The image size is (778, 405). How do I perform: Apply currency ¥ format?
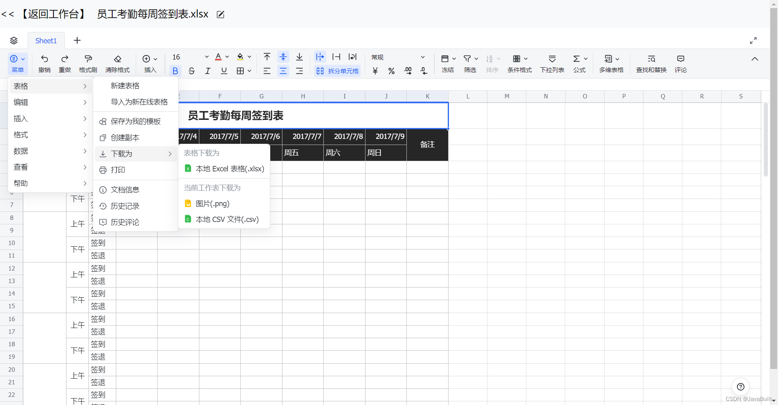375,71
